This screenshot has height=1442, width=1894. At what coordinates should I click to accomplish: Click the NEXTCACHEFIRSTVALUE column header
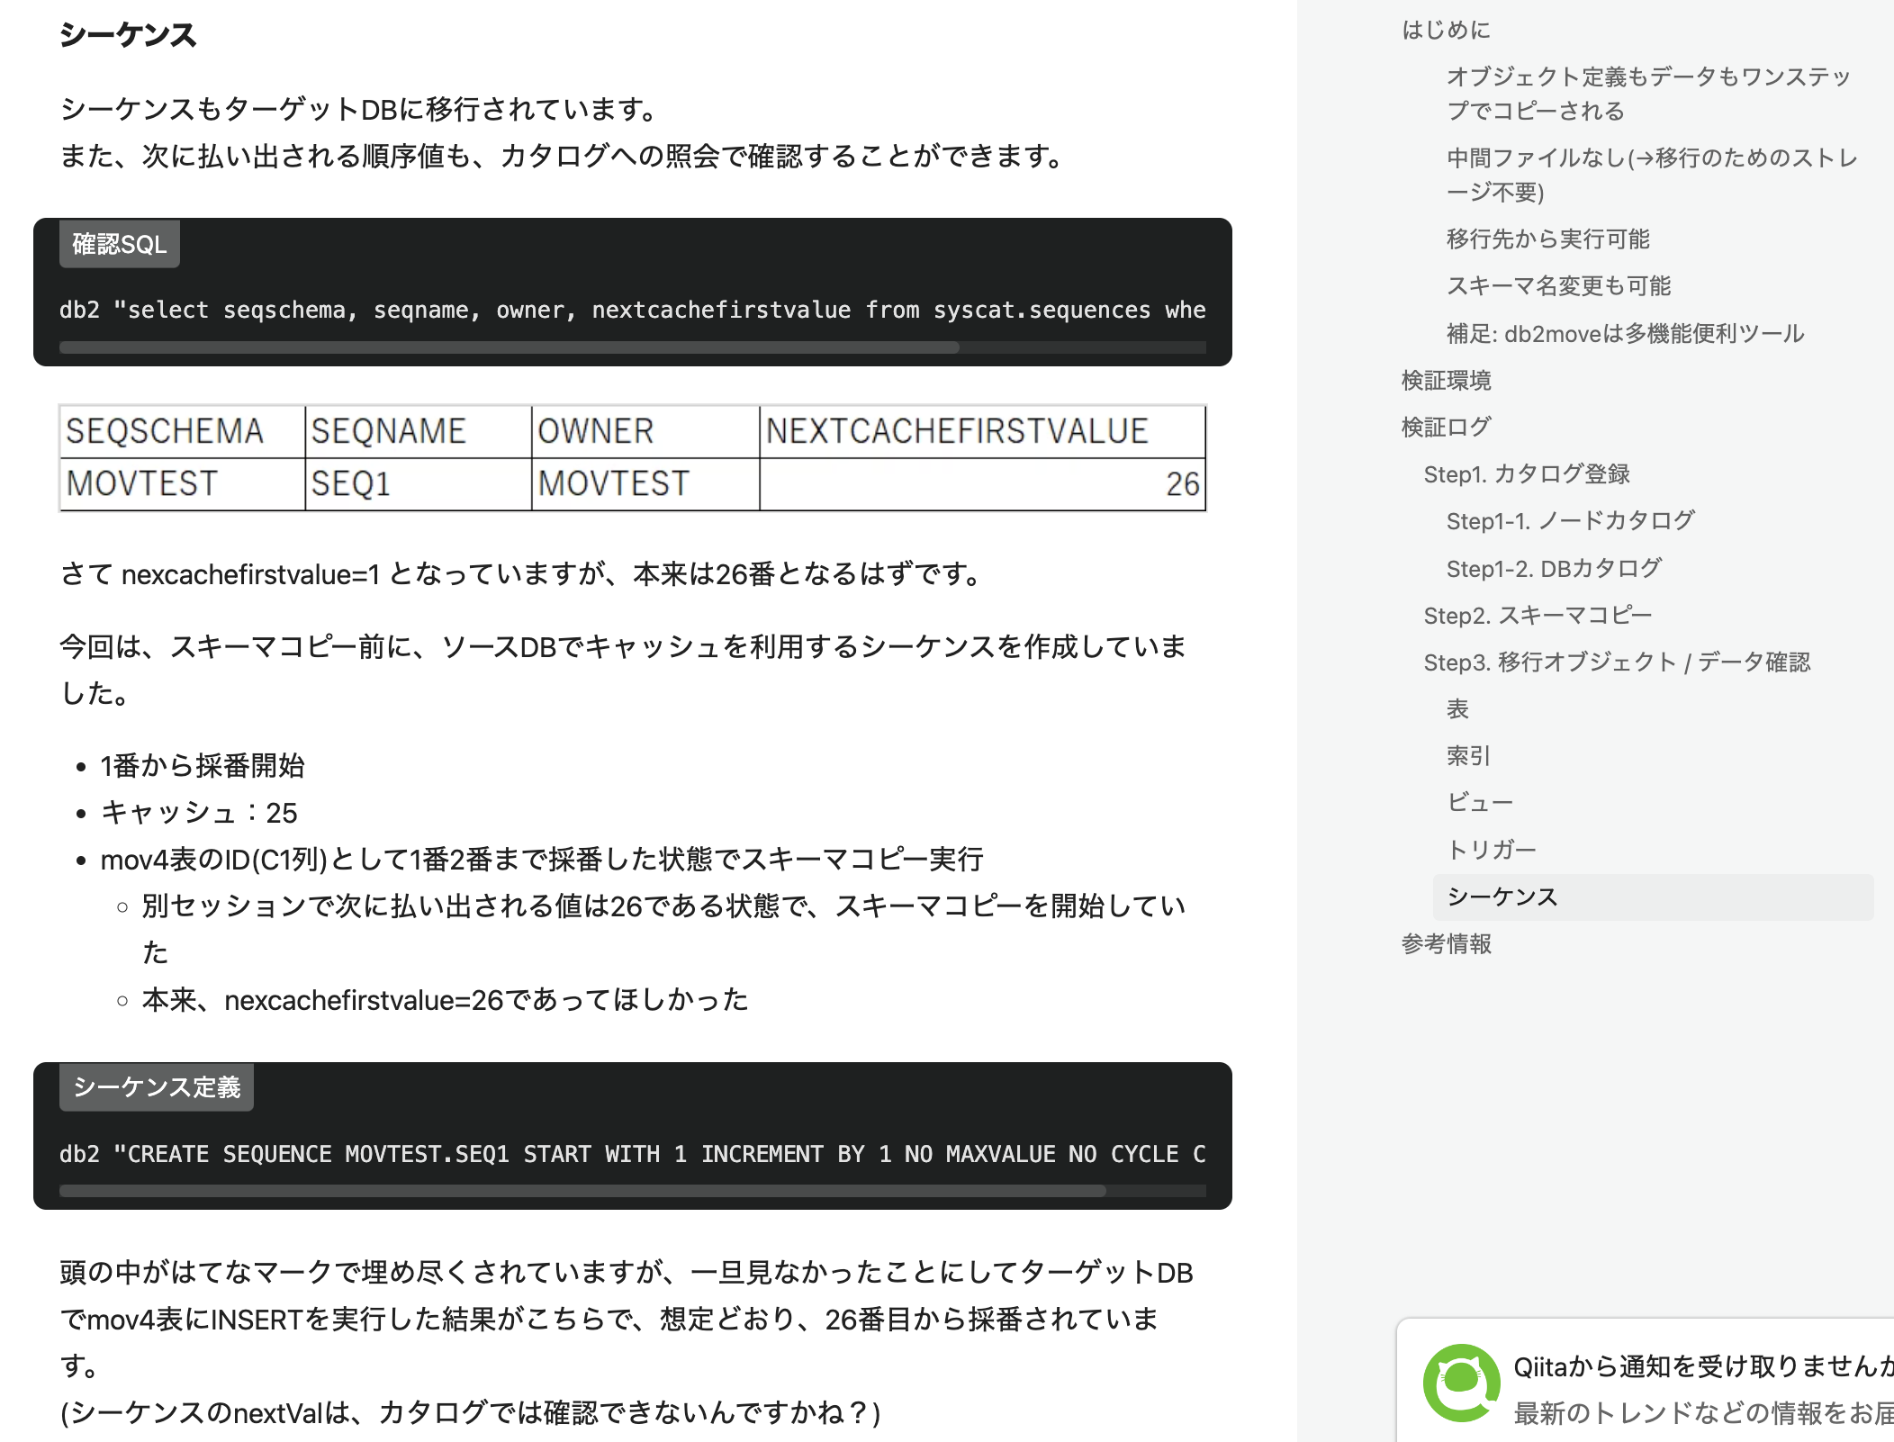[x=982, y=432]
